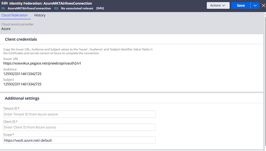Screen dimensions: 266x151
Task: Click the Issuer URL value text
Action: [x=42, y=63]
